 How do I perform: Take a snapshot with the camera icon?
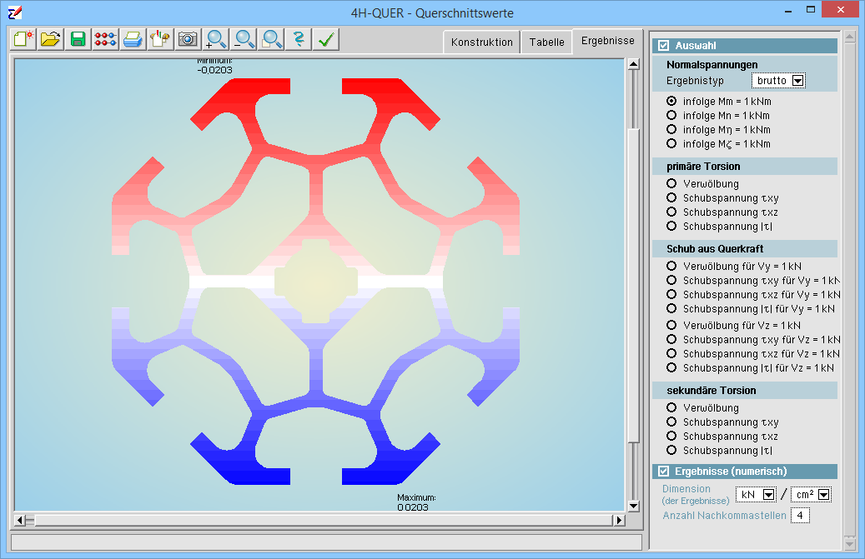[x=188, y=39]
